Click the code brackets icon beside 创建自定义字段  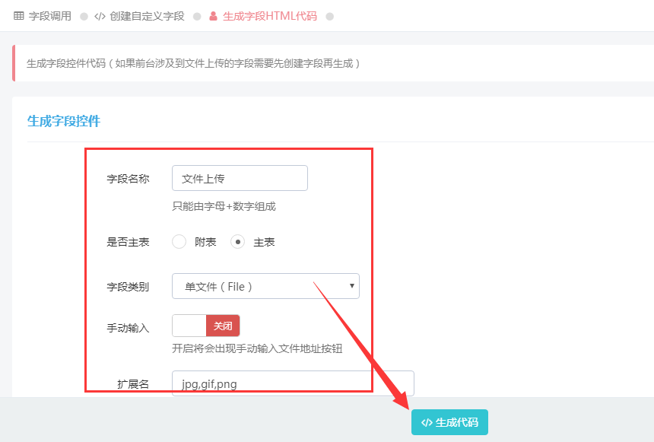pos(100,16)
